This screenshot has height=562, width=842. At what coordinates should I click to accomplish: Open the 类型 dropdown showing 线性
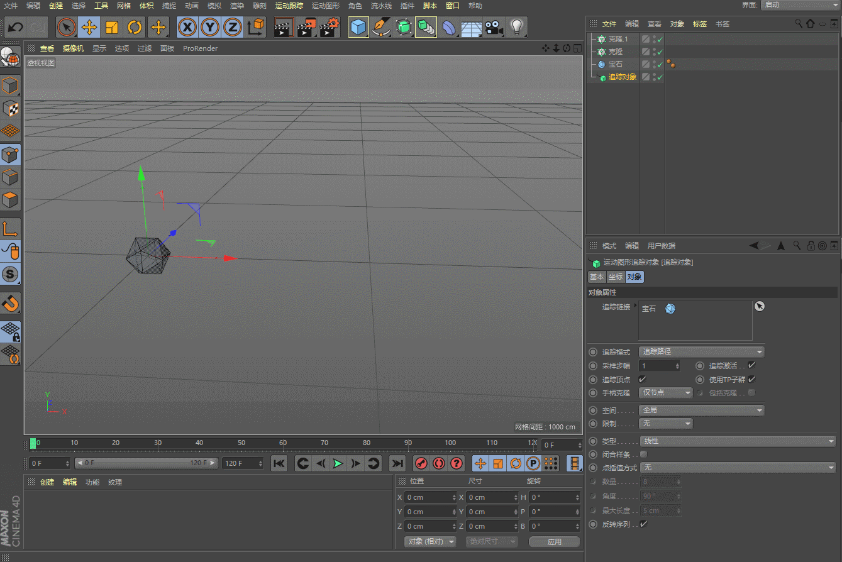[737, 441]
